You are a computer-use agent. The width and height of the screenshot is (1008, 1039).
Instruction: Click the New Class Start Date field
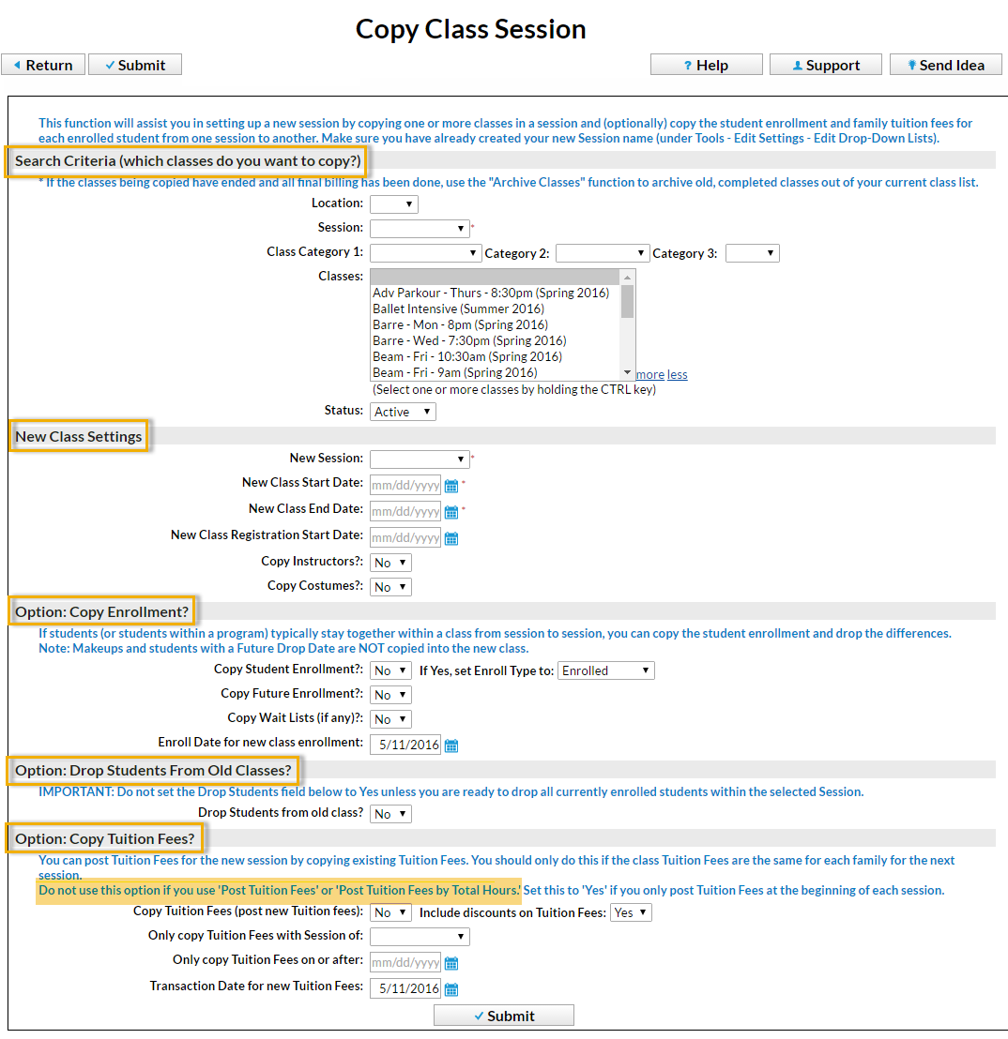(405, 486)
